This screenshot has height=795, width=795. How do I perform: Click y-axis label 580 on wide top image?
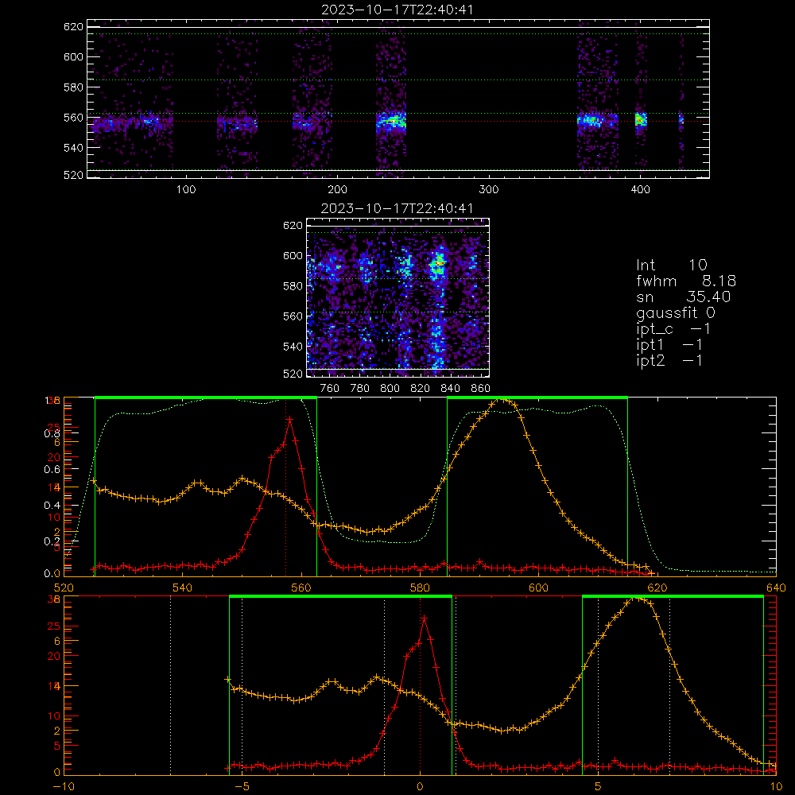pos(73,87)
